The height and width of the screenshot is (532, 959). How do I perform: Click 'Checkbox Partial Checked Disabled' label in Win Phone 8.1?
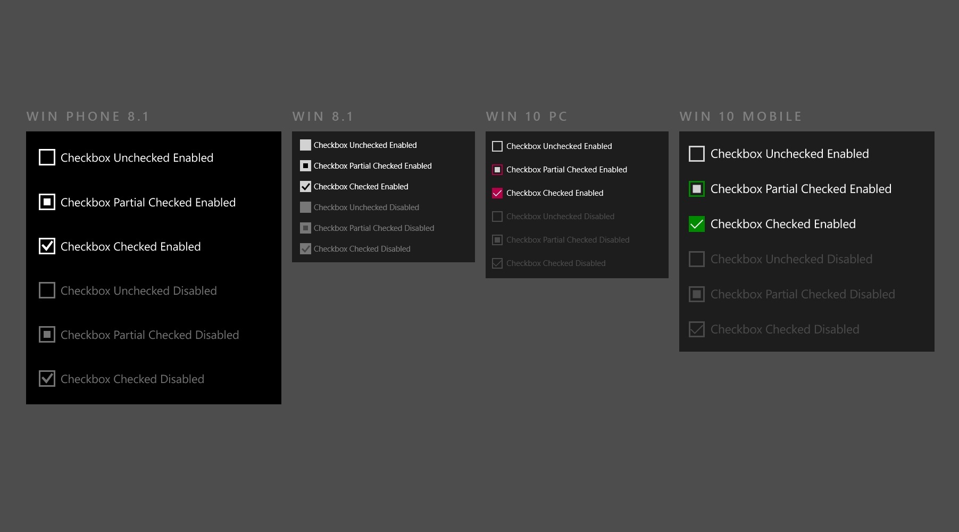(x=149, y=335)
